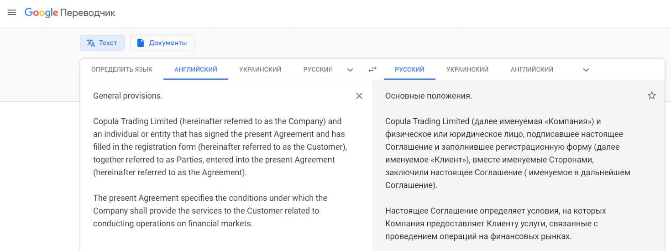Screen dimensions: 671x251
Task: Expand the source language list
Action: 350,70
